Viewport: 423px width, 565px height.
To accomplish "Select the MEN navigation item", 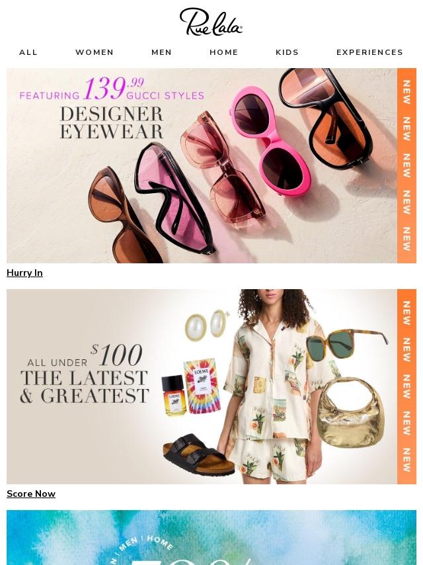I will pos(162,52).
